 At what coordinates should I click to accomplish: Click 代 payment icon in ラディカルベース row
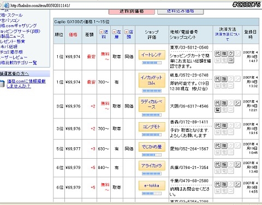(218, 103)
